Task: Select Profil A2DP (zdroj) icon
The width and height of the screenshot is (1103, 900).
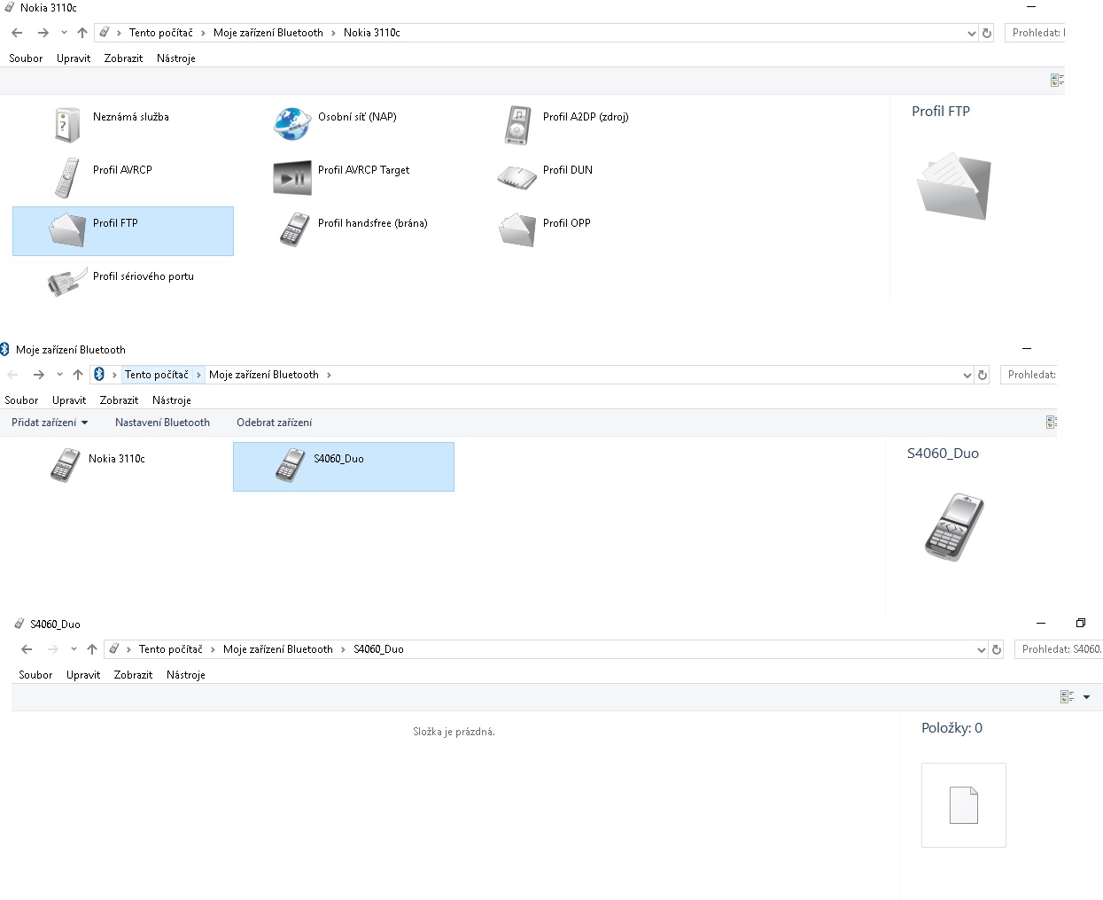Action: pyautogui.click(x=518, y=125)
